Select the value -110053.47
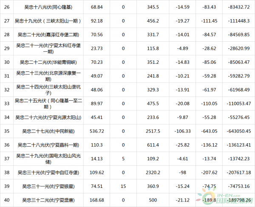The image size is (255, 207). tap(239, 104)
